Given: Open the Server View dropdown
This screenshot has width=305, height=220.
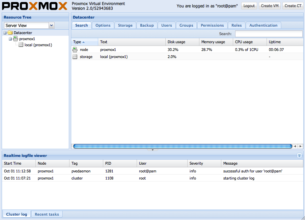Looking at the screenshot, I should click(51, 25).
